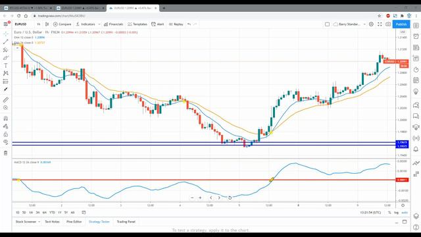This screenshot has width=421, height=237.
Task: Open the watchlist panel icon
Action: click(416, 26)
